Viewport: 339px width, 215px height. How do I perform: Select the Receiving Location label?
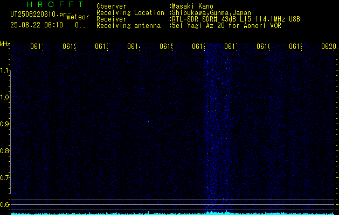click(x=130, y=13)
